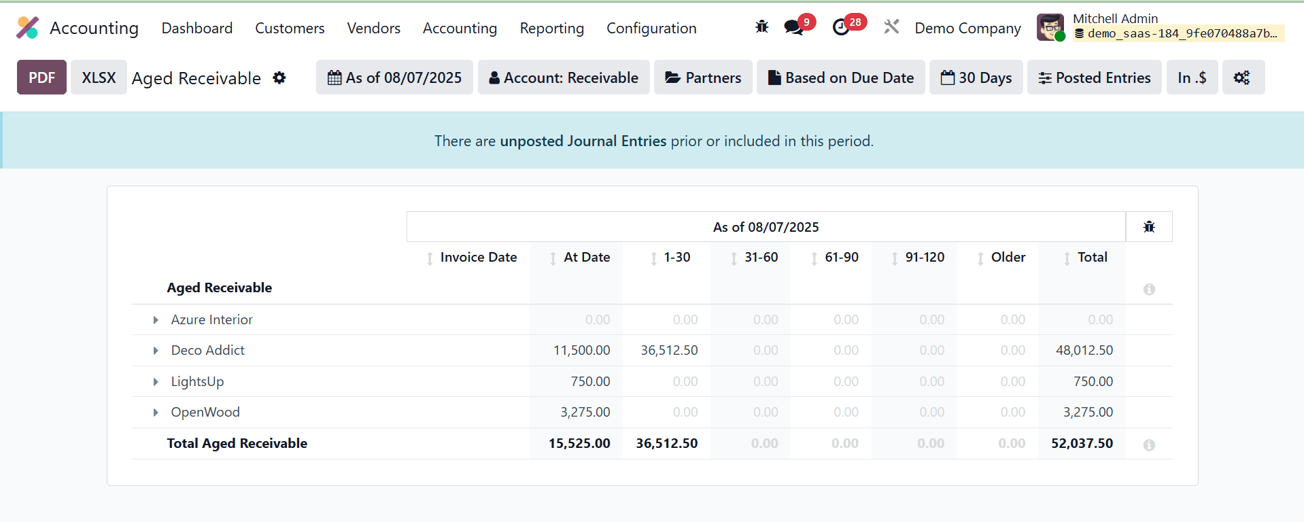
Task: Sort by Older column arrows
Action: [x=980, y=258]
